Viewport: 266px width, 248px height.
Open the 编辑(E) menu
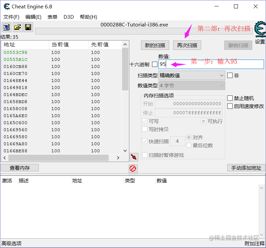click(x=33, y=17)
